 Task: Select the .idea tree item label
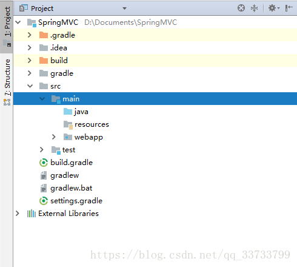(59, 48)
